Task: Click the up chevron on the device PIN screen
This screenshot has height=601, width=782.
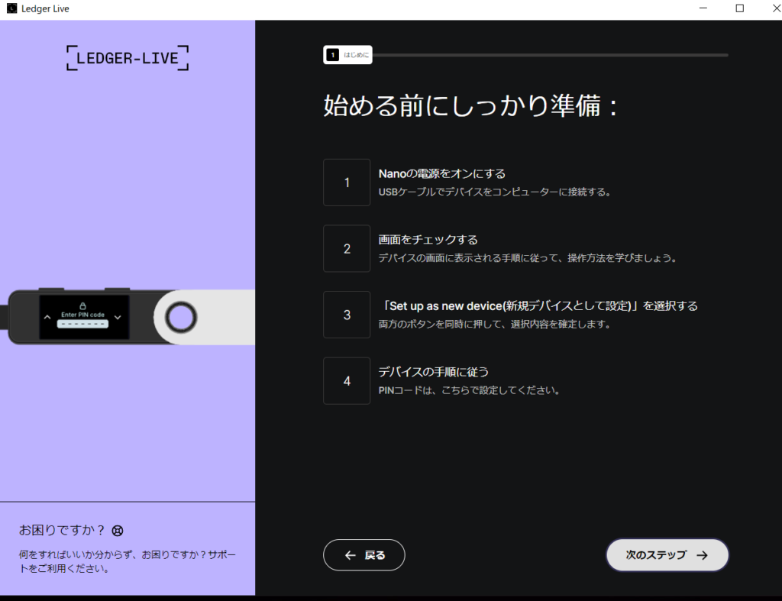Action: click(47, 317)
